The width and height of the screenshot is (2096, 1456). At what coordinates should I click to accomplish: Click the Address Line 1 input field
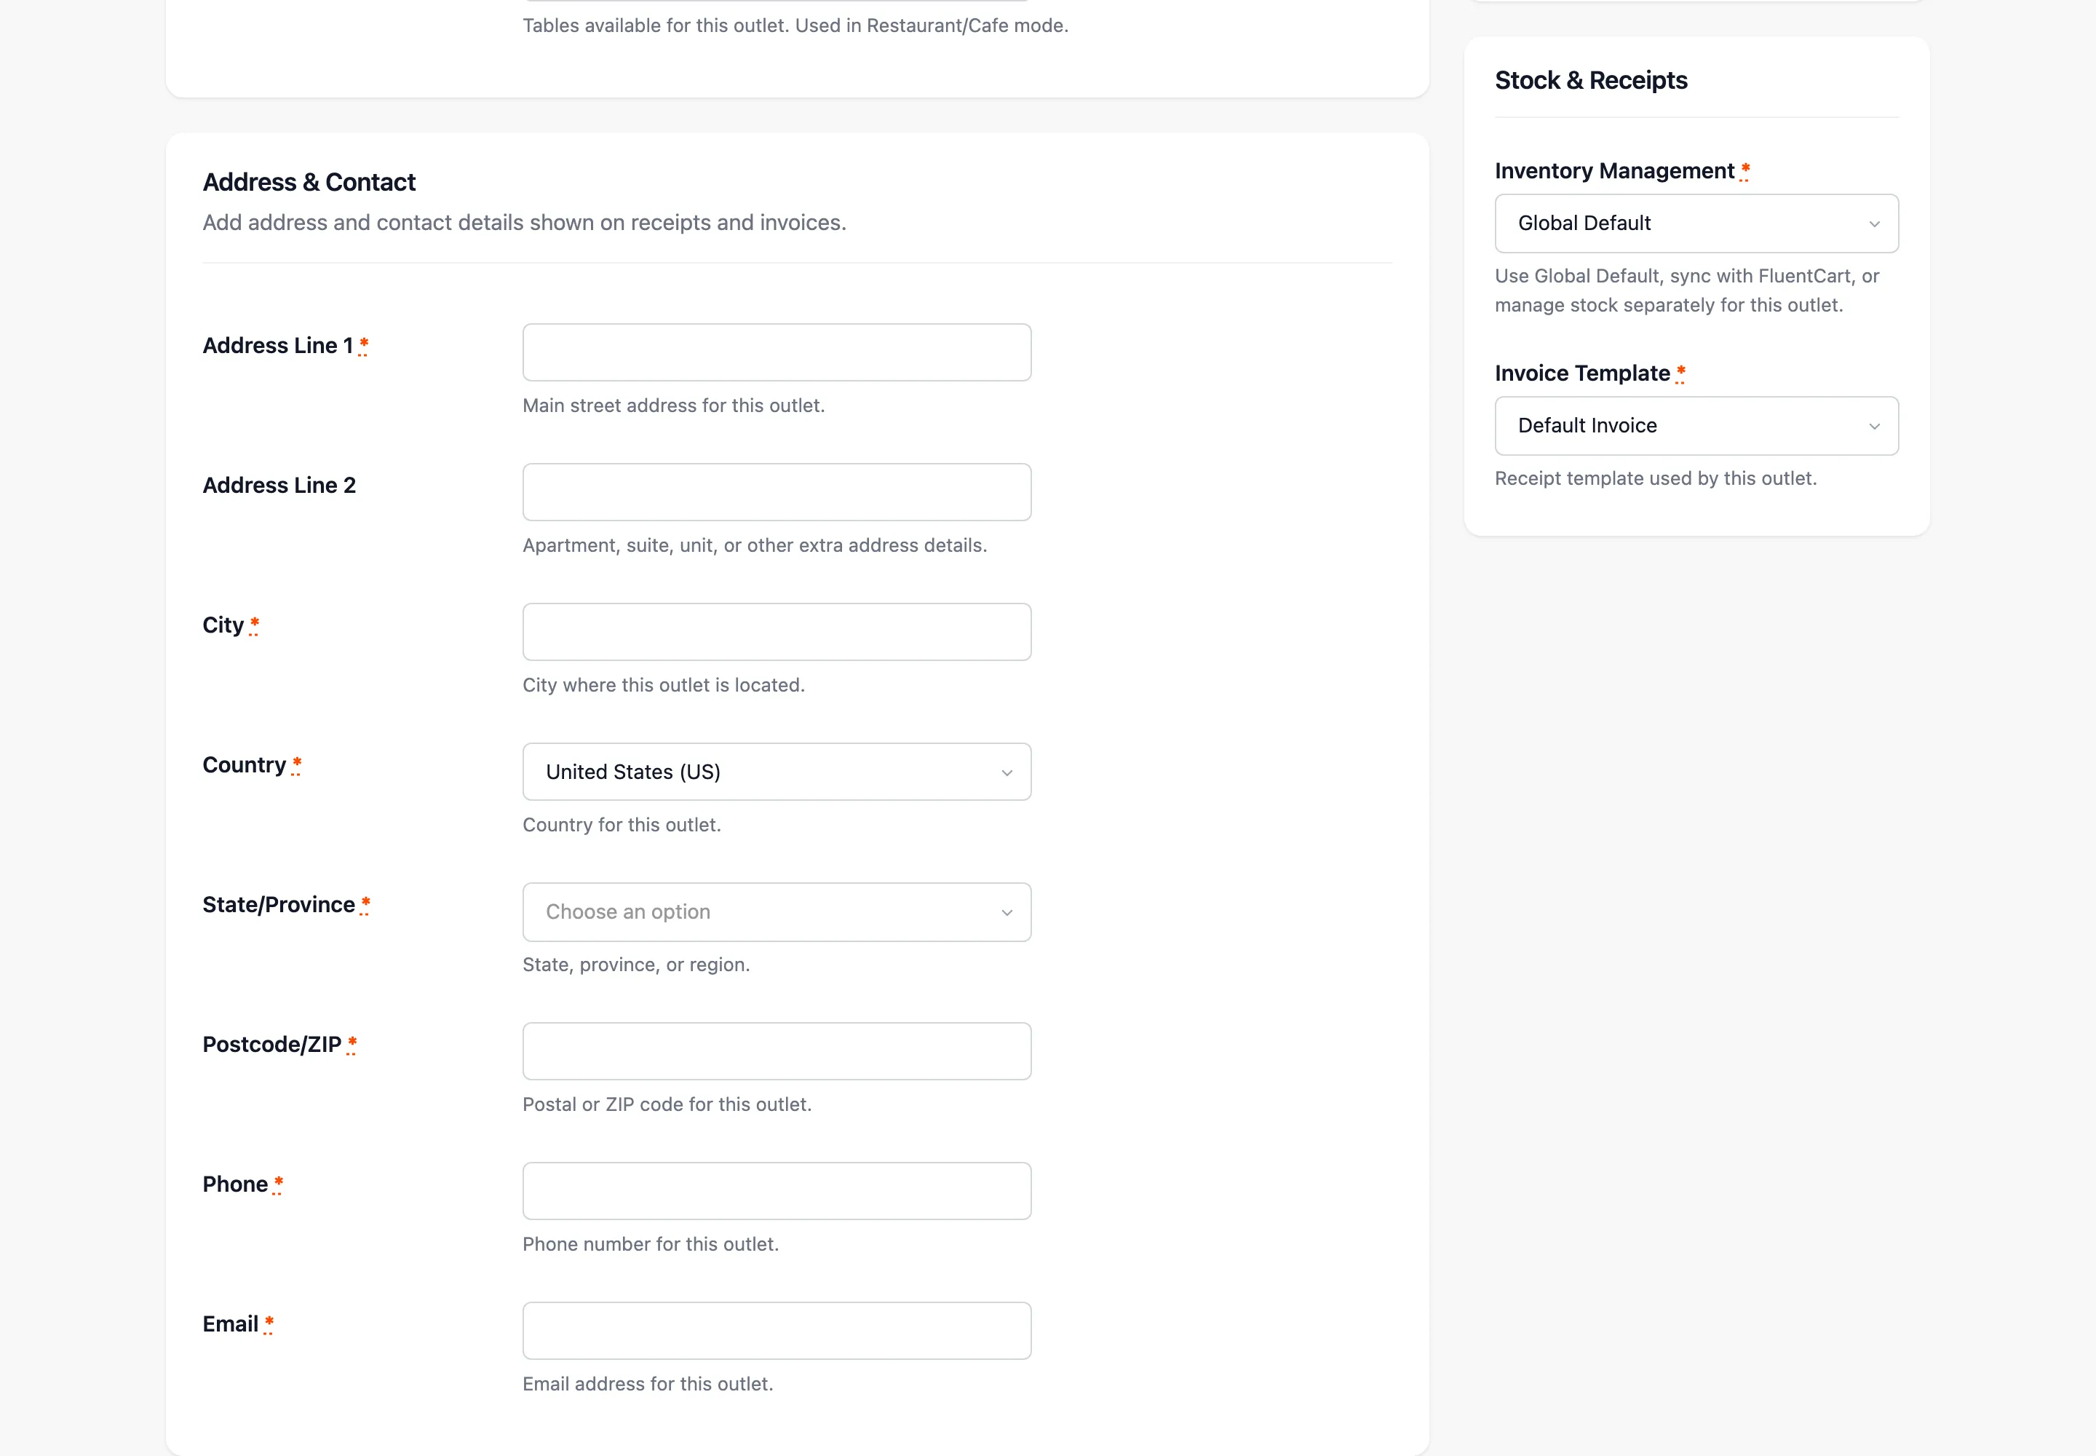(777, 352)
